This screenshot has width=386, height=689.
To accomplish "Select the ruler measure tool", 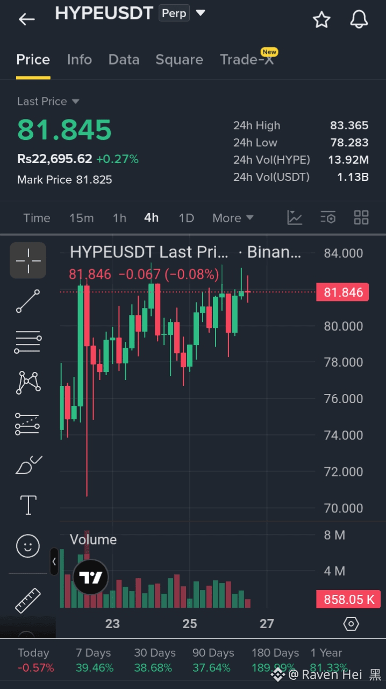I will pyautogui.click(x=28, y=600).
